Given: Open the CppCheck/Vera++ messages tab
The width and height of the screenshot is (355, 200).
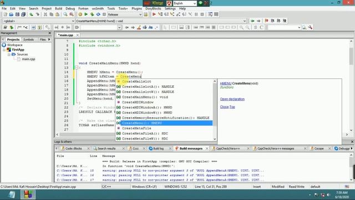Looking at the screenshot, I should point(276,148).
